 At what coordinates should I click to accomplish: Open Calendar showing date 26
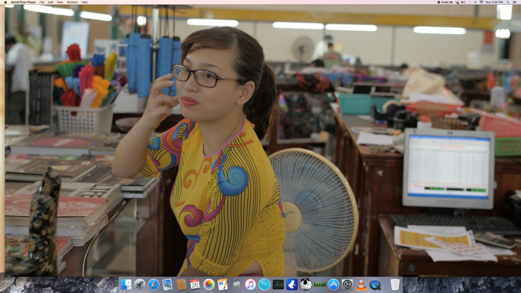point(195,284)
